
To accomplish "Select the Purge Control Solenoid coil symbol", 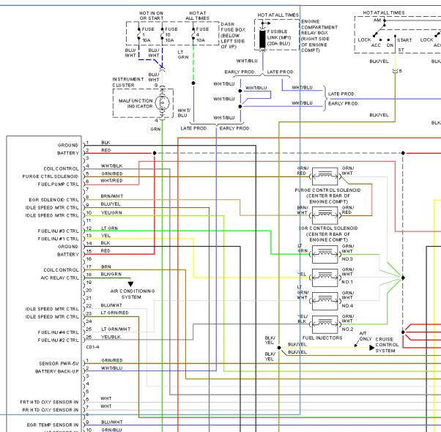I will point(325,176).
